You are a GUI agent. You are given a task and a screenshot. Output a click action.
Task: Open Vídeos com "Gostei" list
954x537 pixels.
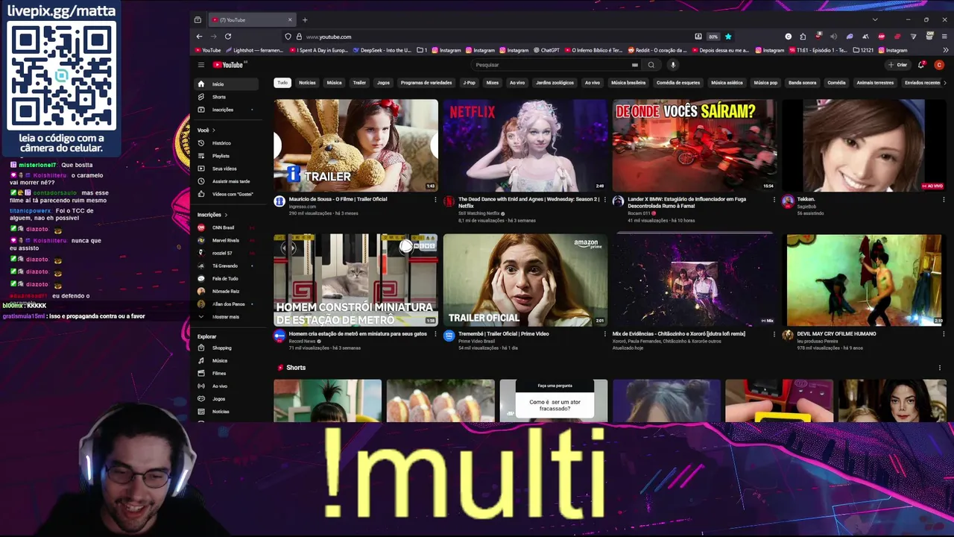227,194
